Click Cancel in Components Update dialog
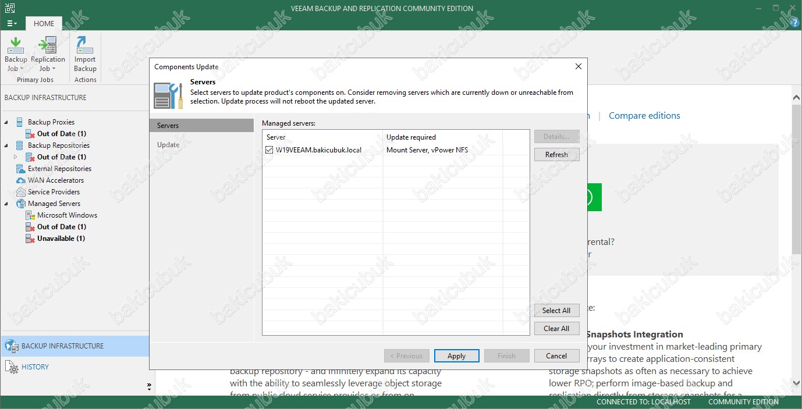Image resolution: width=802 pixels, height=409 pixels. point(556,356)
